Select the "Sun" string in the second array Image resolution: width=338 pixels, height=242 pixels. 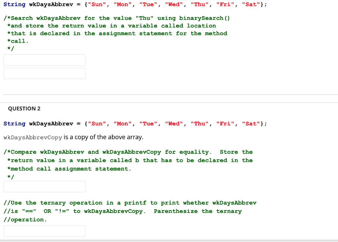click(x=97, y=123)
